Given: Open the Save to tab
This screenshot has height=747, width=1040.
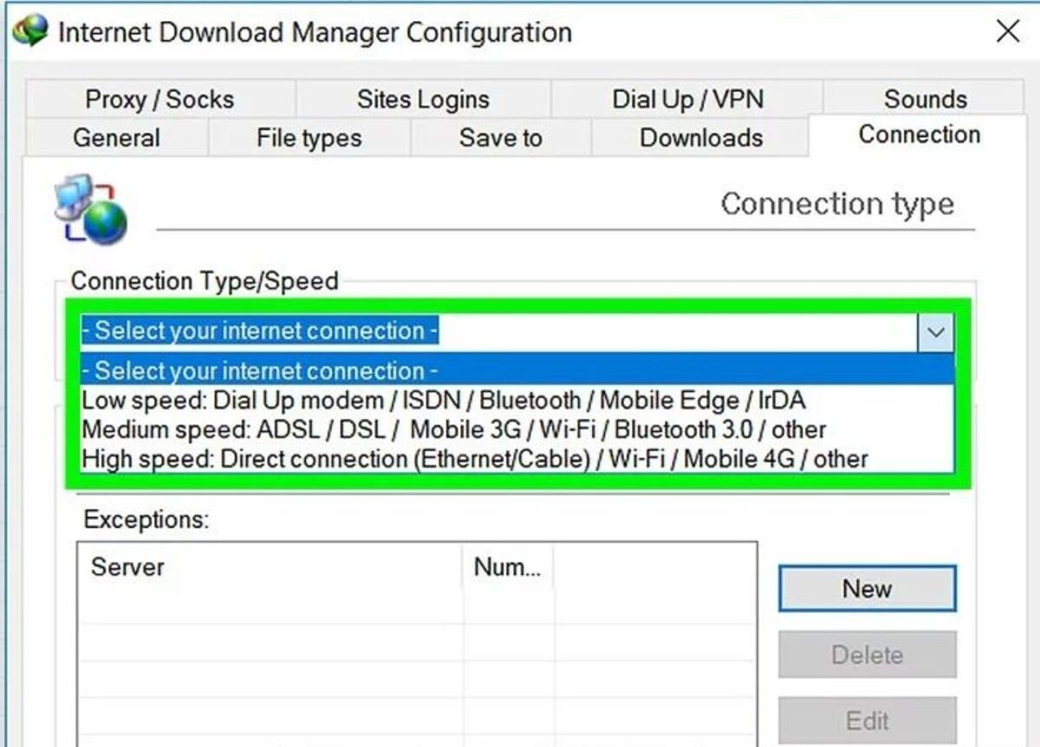Looking at the screenshot, I should click(500, 138).
